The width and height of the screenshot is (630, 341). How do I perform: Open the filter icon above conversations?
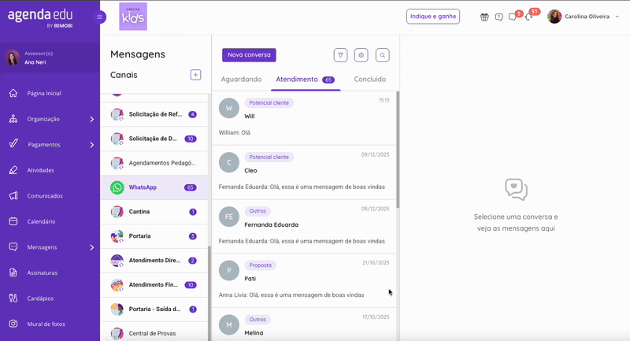pyautogui.click(x=340, y=55)
